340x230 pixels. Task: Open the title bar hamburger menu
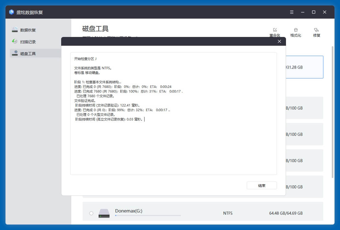click(291, 12)
